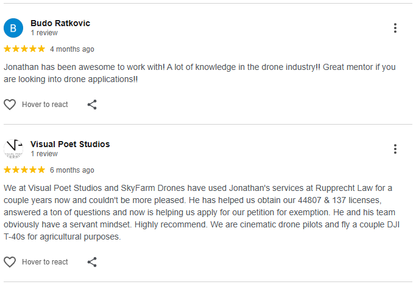Share Visual Poet Studios' review via the share icon
The height and width of the screenshot is (290, 416).
pyautogui.click(x=92, y=262)
